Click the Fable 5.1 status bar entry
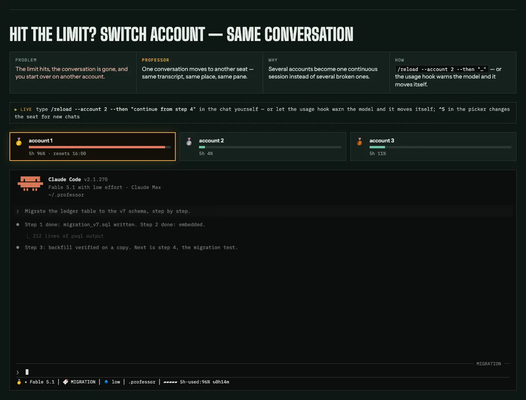The height and width of the screenshot is (400, 526). click(x=42, y=382)
